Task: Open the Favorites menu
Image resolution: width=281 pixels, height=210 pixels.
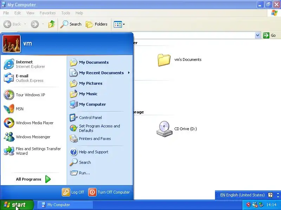Action: (48, 13)
